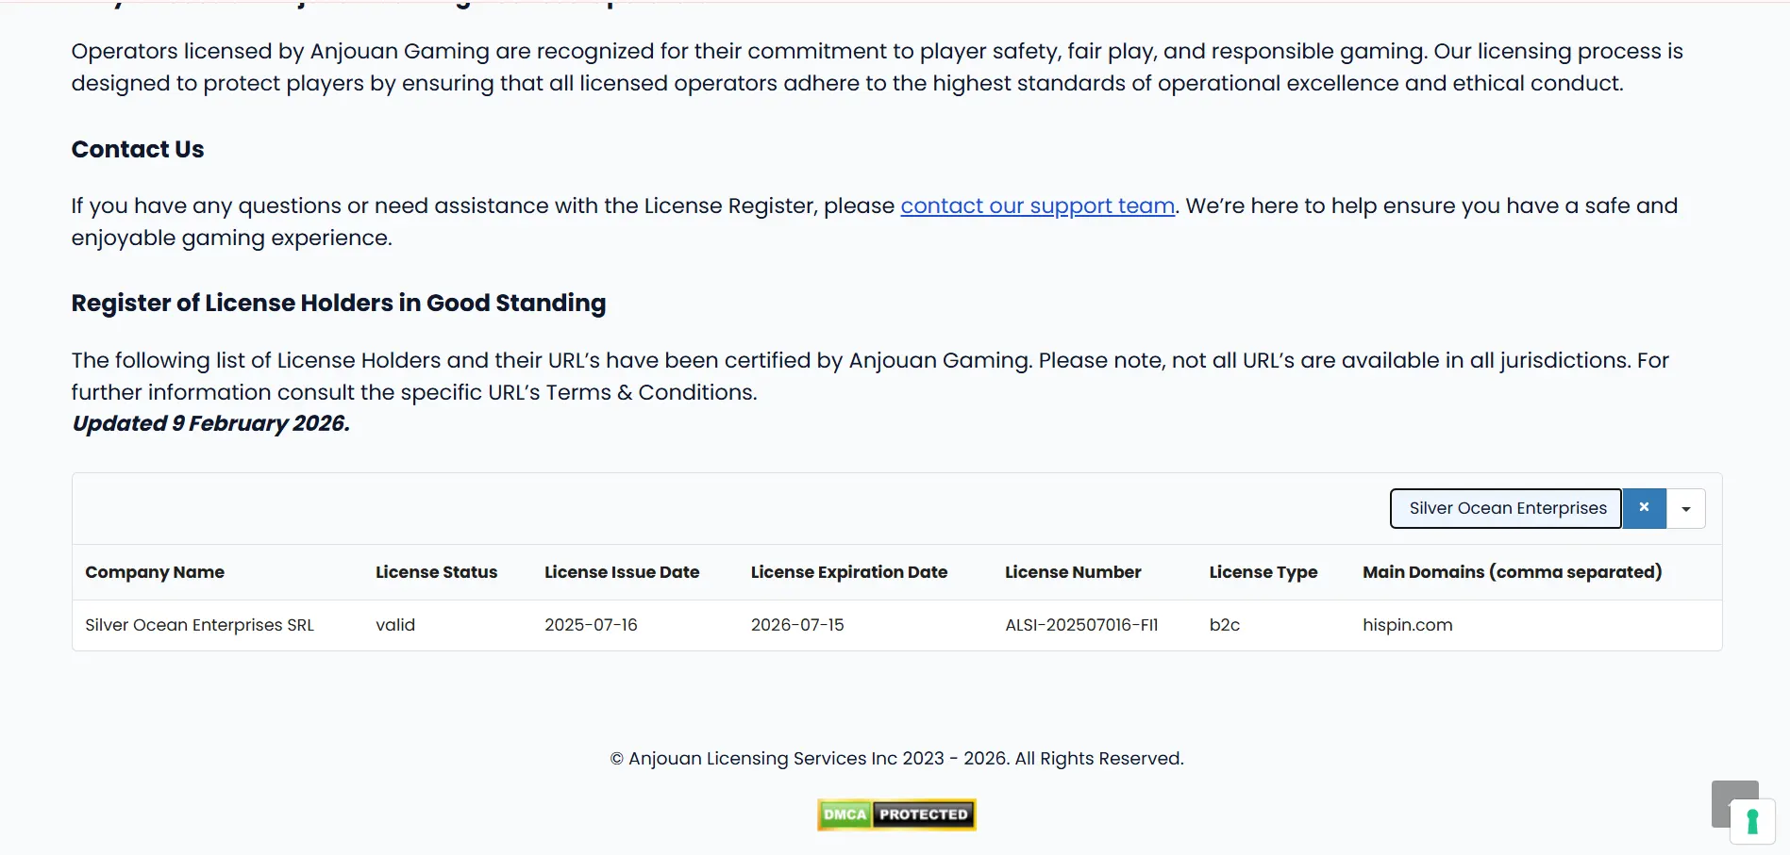This screenshot has height=855, width=1790.
Task: Open the company filter dropdown arrow
Action: 1685,508
